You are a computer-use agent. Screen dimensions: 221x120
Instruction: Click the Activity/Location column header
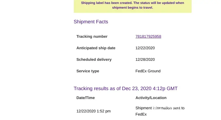coord(151,98)
